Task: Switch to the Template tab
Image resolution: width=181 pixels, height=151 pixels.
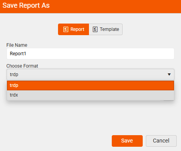Action: click(106, 29)
